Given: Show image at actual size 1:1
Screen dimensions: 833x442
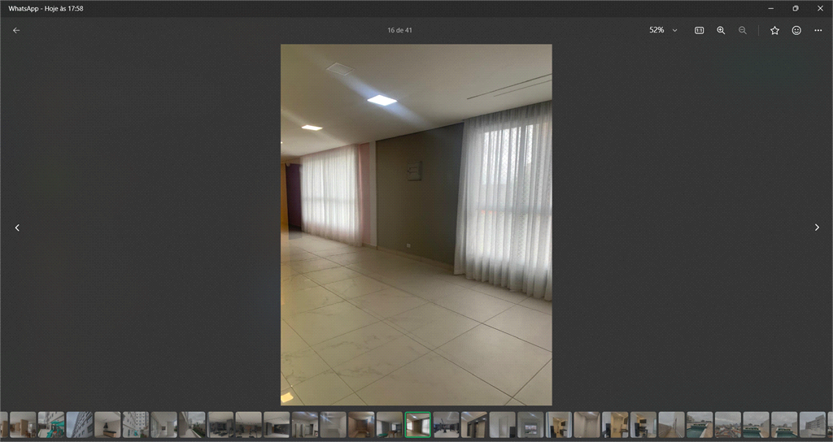Looking at the screenshot, I should pos(699,30).
